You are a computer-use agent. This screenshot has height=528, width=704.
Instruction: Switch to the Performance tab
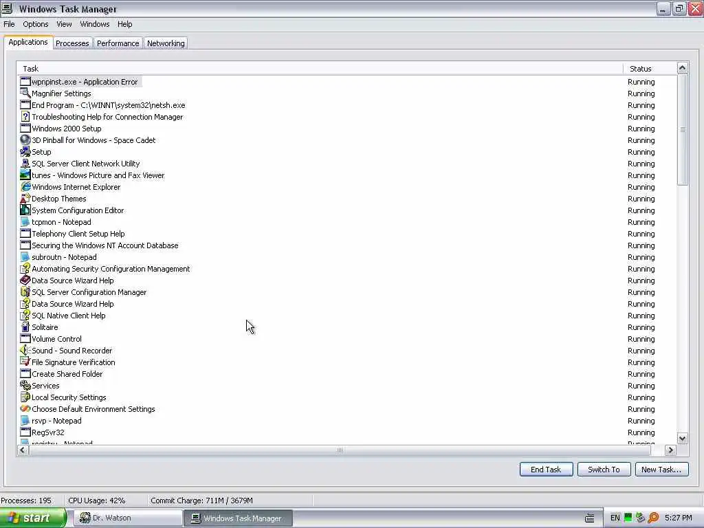tap(118, 43)
